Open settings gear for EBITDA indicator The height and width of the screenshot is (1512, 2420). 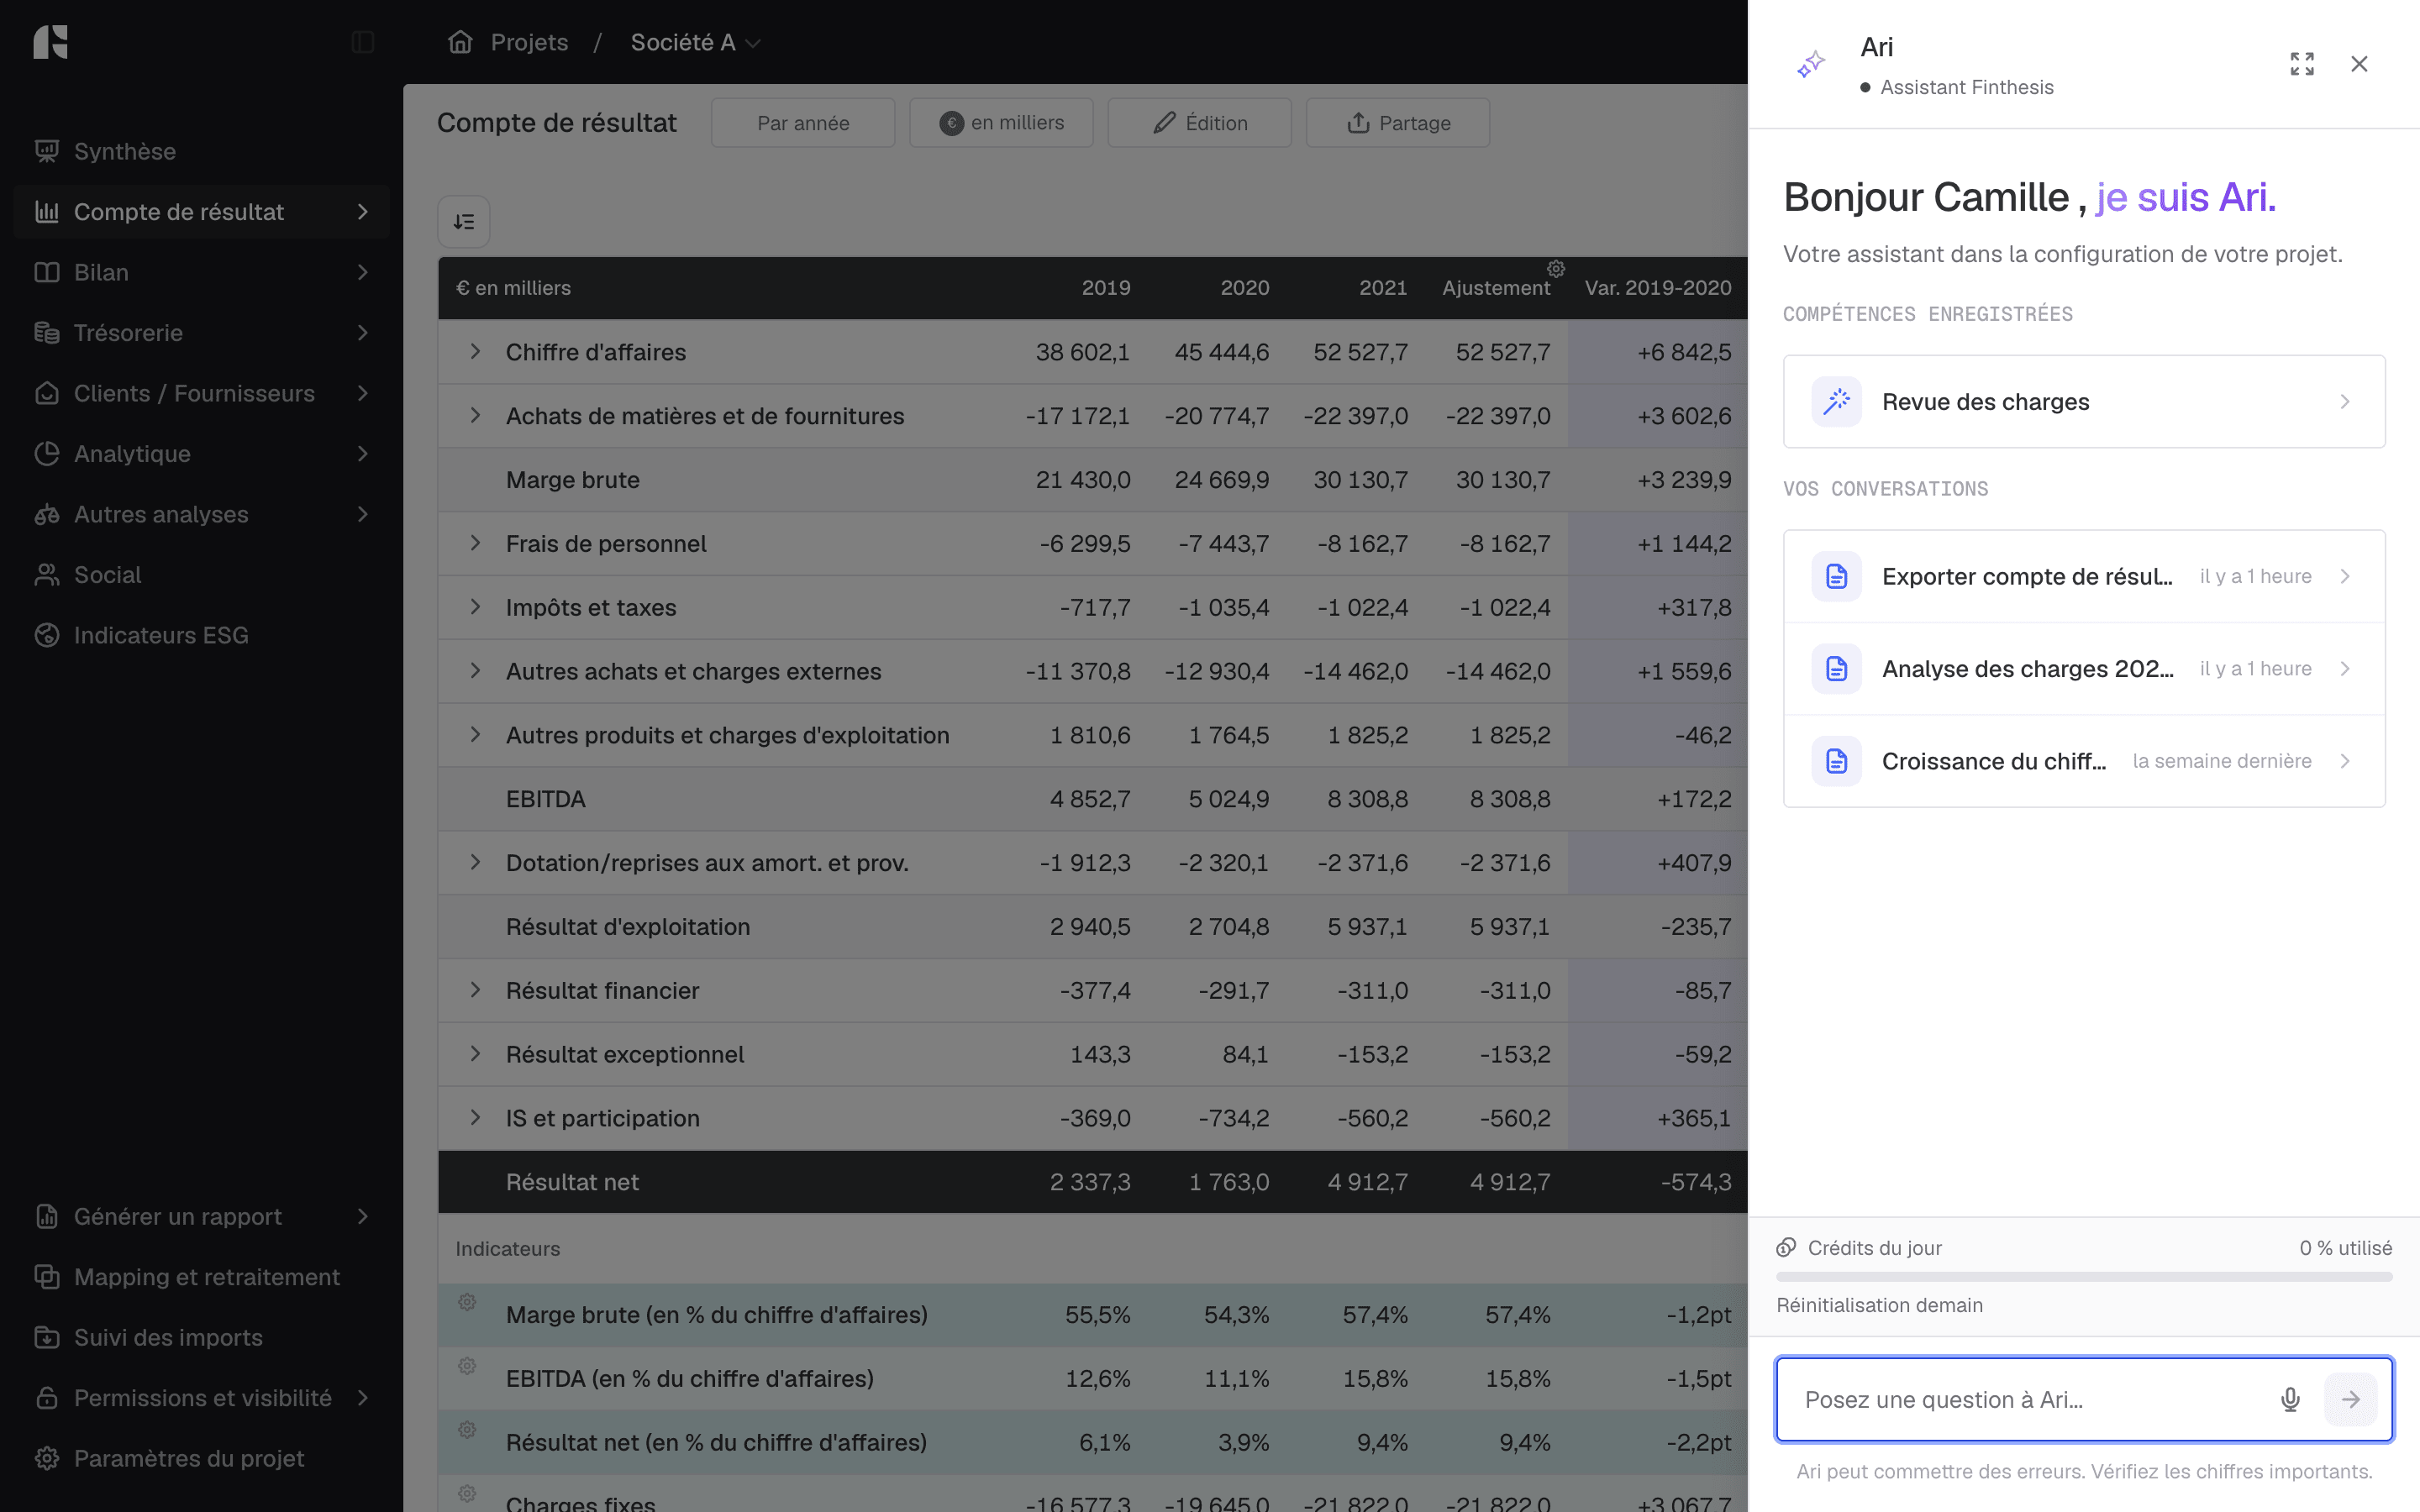[x=467, y=1366]
